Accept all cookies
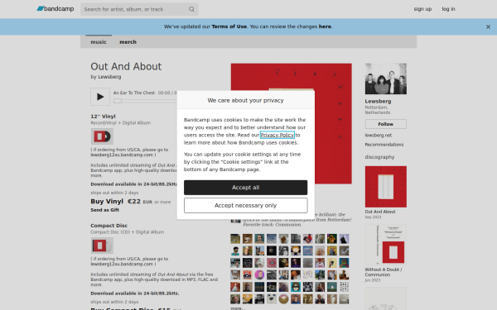Viewport: 497px width, 310px height. (x=246, y=188)
